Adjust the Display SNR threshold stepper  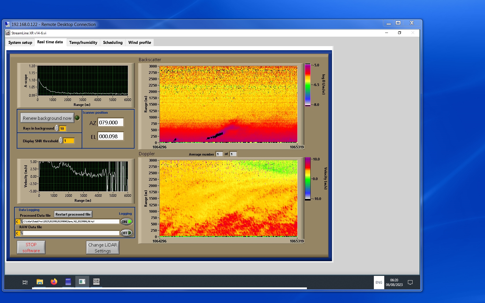(61, 141)
